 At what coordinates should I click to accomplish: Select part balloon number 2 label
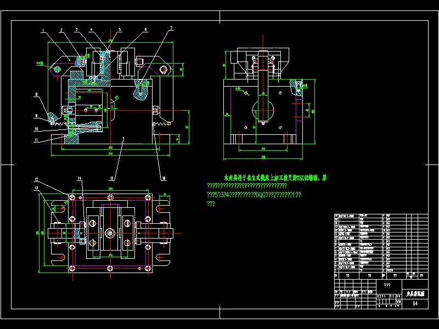(x=61, y=30)
